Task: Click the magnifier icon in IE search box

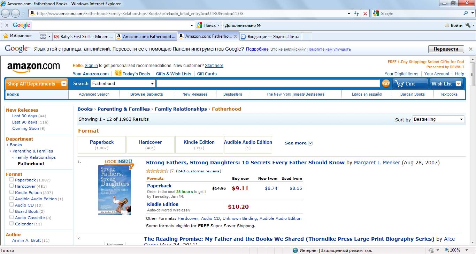Action: click(x=466, y=13)
